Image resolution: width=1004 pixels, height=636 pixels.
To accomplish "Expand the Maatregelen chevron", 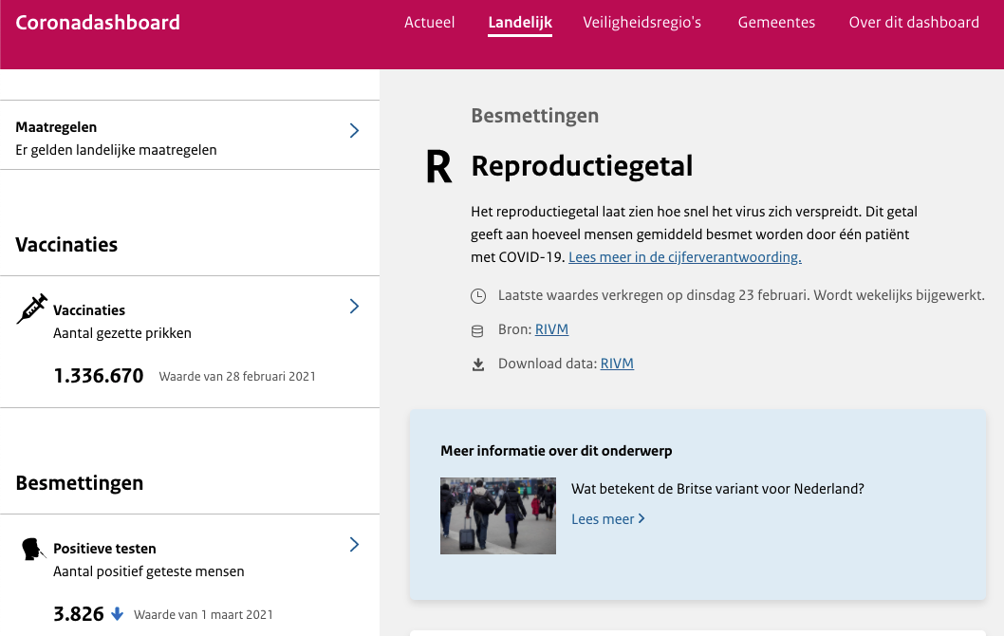I will click(354, 131).
